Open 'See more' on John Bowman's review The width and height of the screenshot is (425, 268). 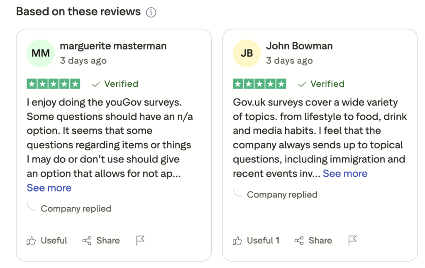pyautogui.click(x=345, y=173)
